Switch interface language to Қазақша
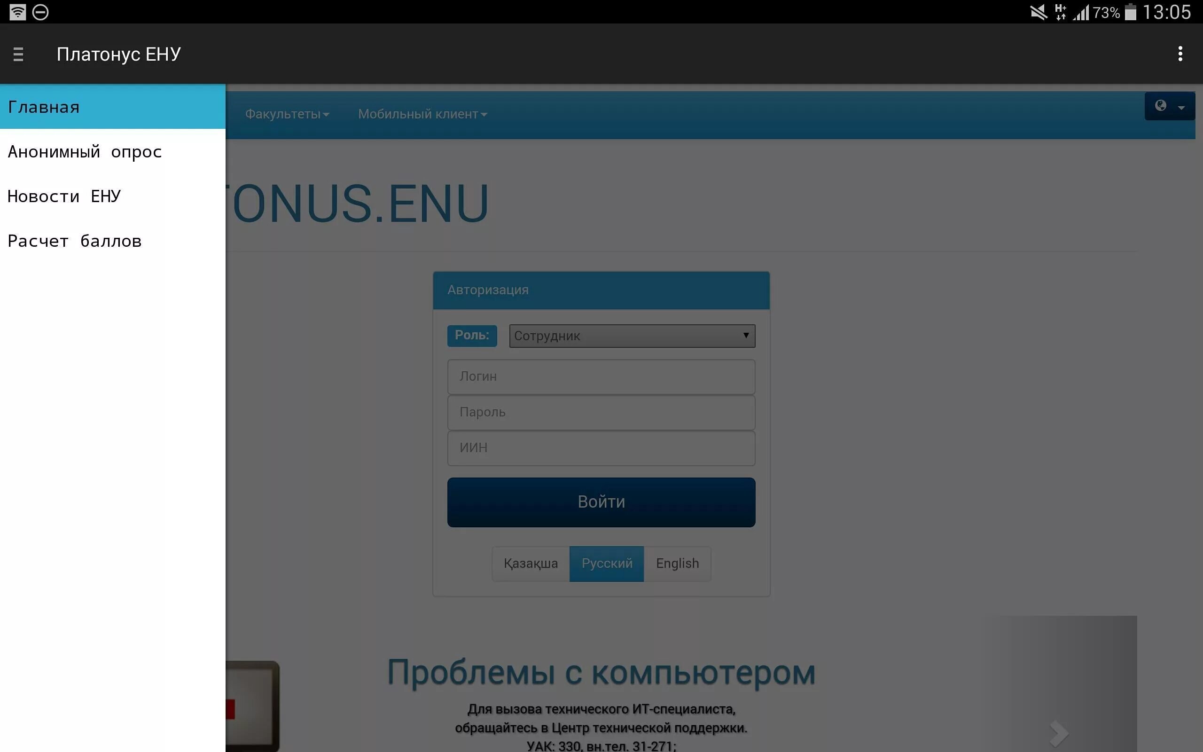The width and height of the screenshot is (1203, 752). tap(530, 563)
